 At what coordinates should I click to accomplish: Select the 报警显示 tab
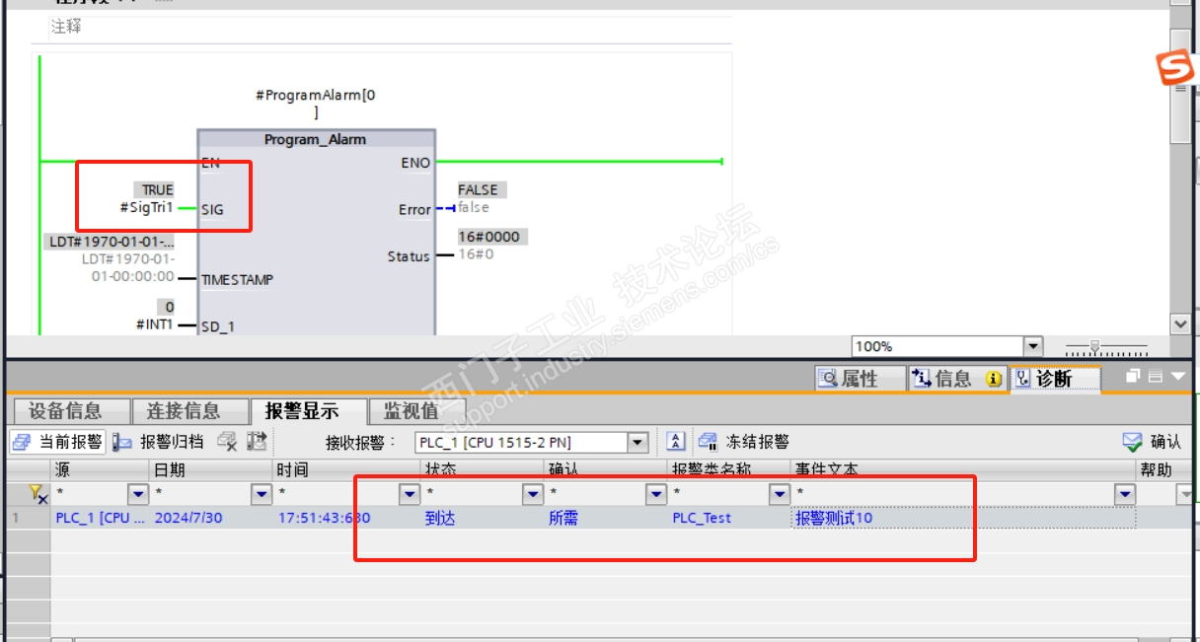pos(308,411)
